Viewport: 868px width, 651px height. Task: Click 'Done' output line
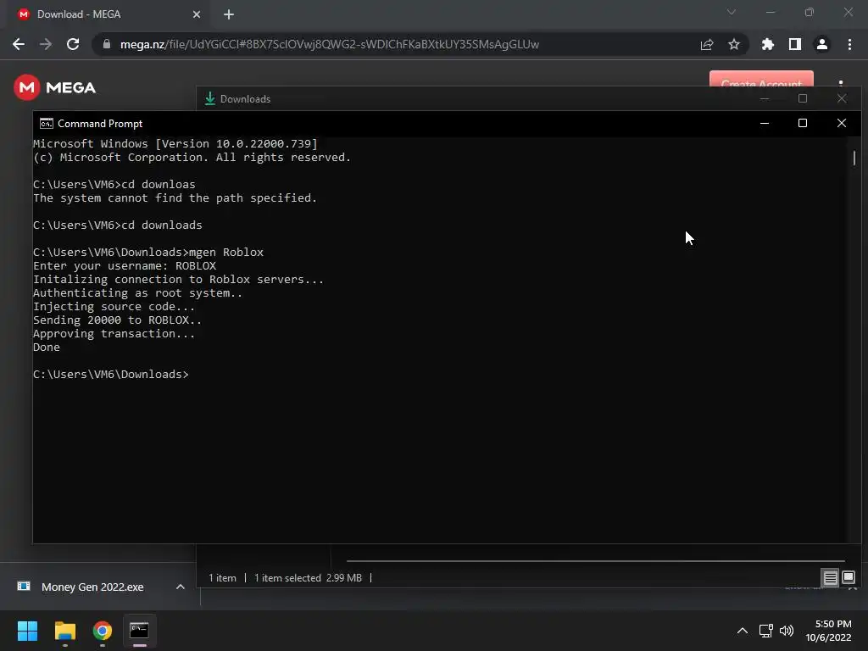[x=47, y=347]
